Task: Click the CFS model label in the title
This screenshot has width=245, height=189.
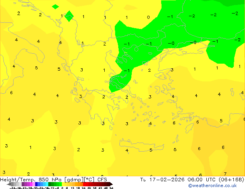Action: [102, 180]
